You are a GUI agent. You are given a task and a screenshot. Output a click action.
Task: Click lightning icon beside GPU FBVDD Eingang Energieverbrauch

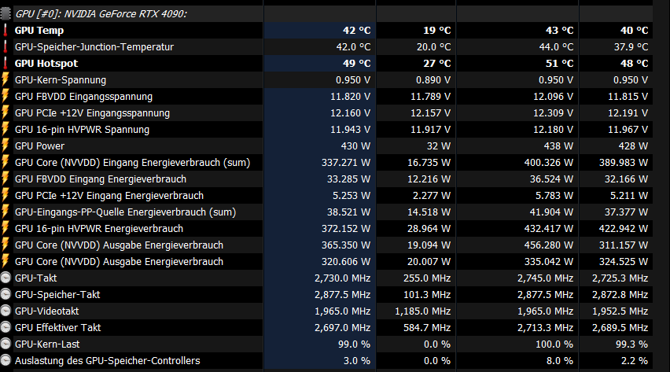pyautogui.click(x=6, y=179)
